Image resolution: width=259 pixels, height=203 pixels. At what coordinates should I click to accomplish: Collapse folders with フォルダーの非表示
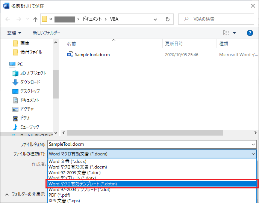point(25,194)
